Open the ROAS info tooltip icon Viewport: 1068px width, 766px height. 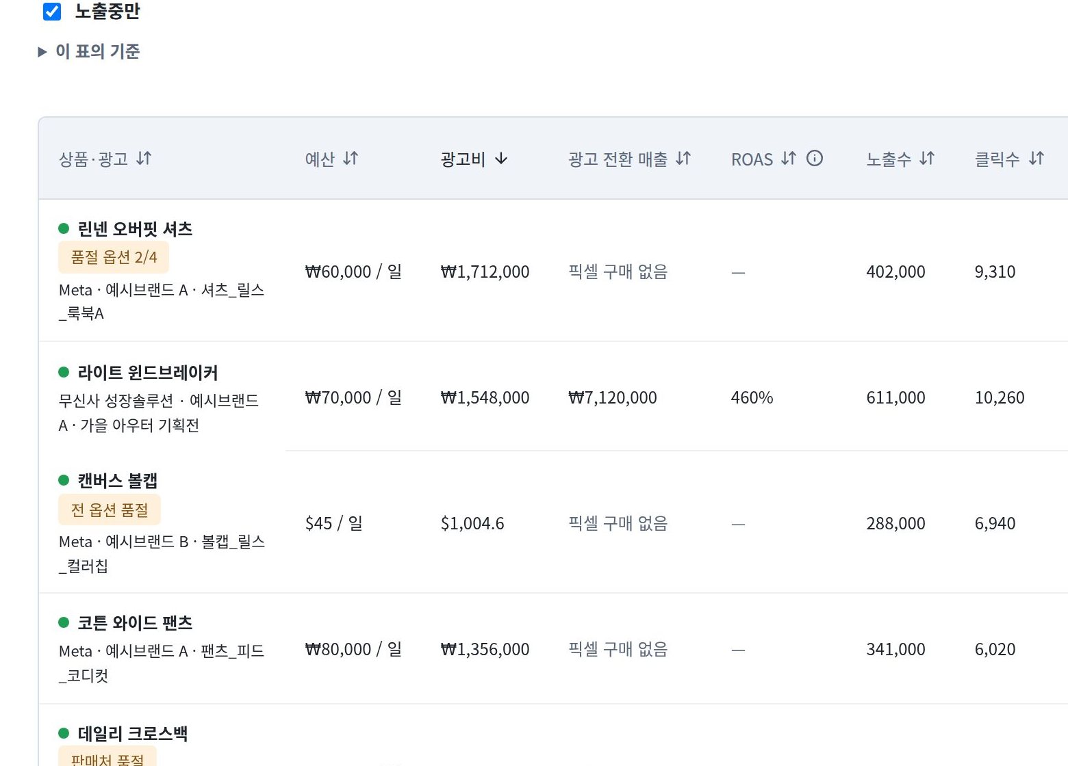pos(815,159)
